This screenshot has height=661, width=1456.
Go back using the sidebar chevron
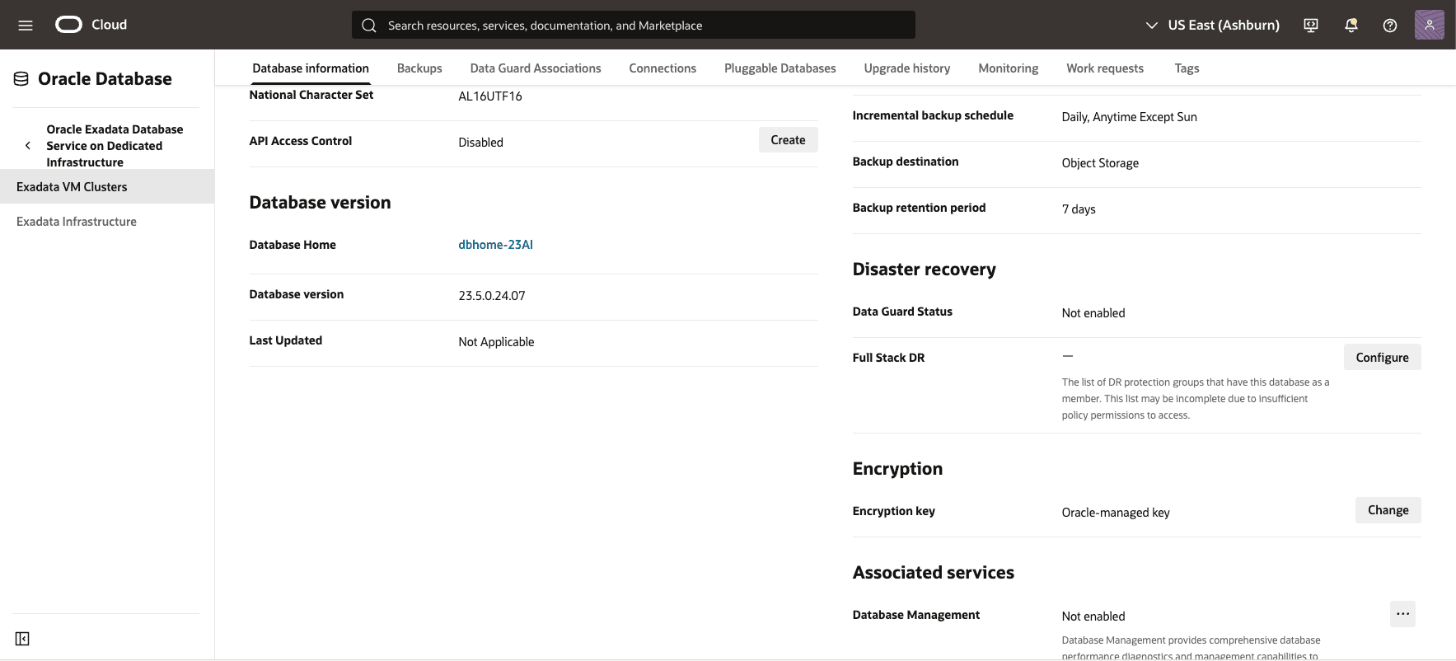coord(28,146)
